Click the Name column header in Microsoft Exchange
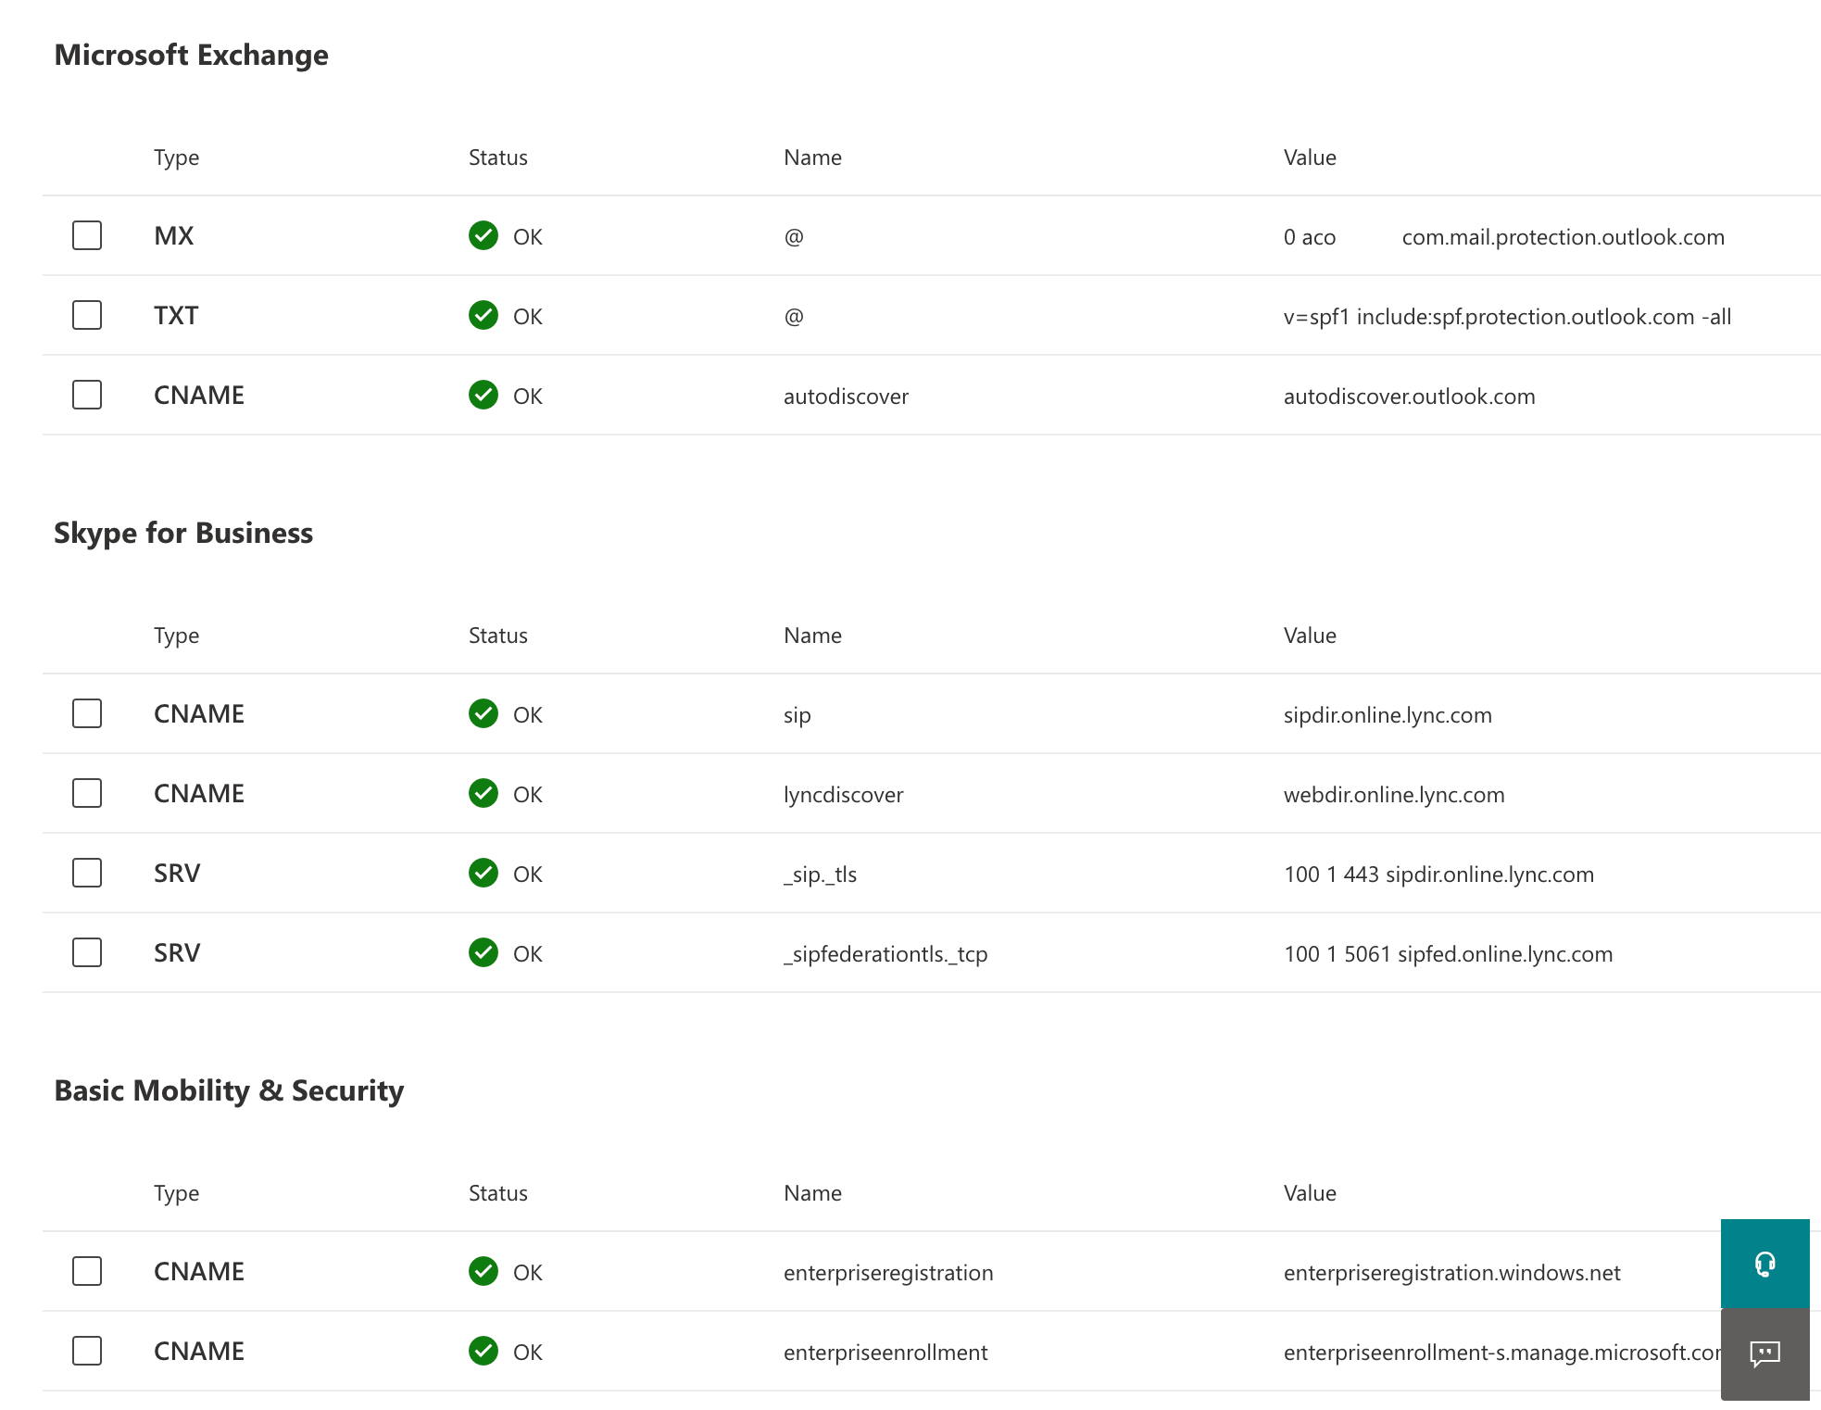 (812, 157)
